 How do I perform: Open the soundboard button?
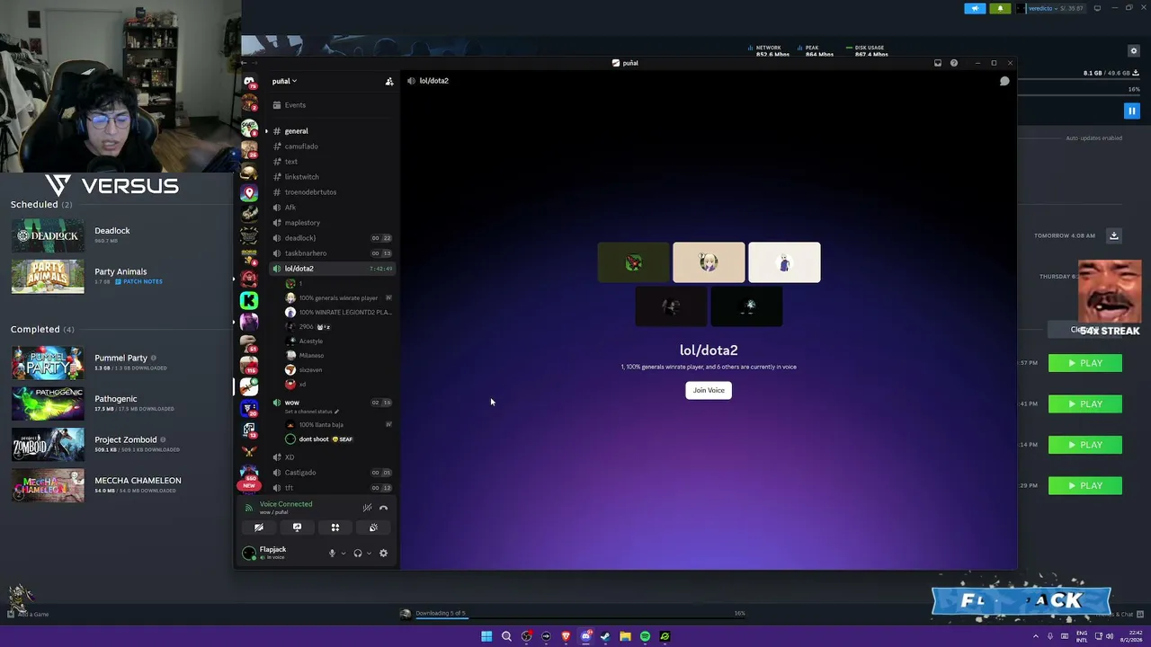coord(373,527)
